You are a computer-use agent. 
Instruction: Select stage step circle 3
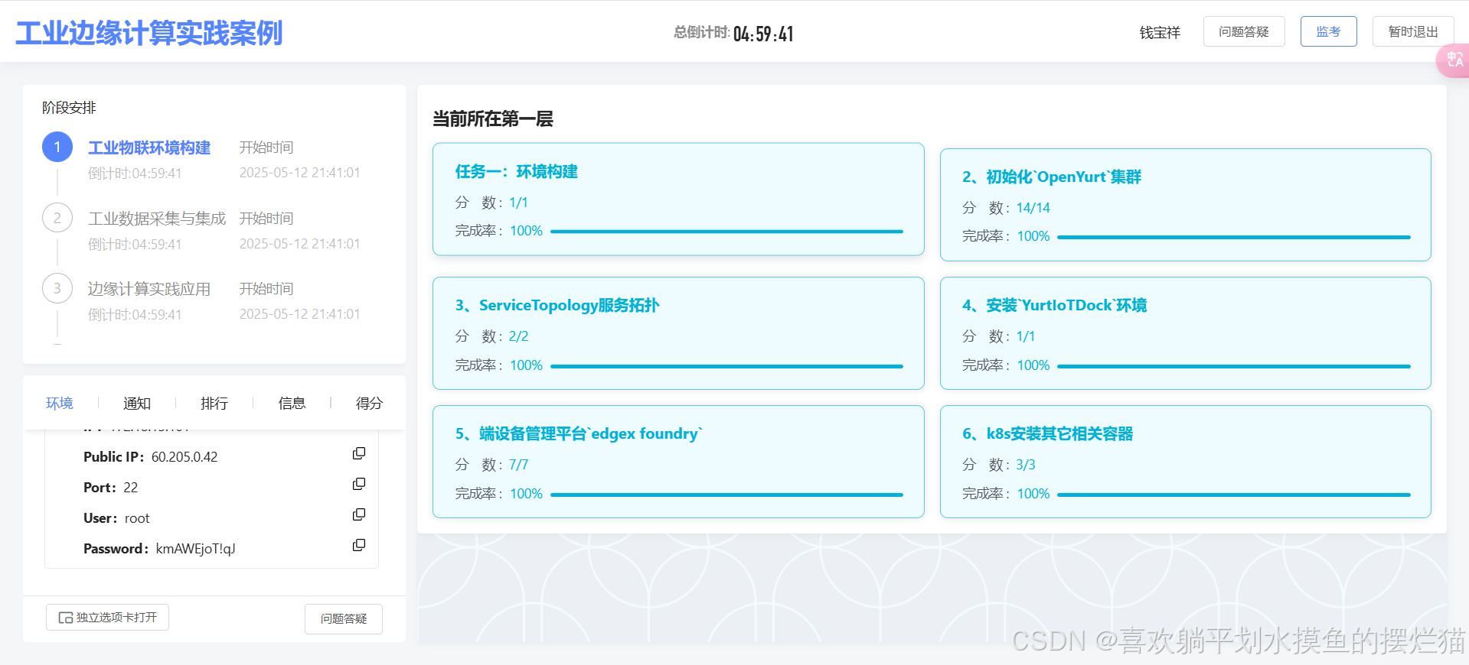pyautogui.click(x=57, y=288)
